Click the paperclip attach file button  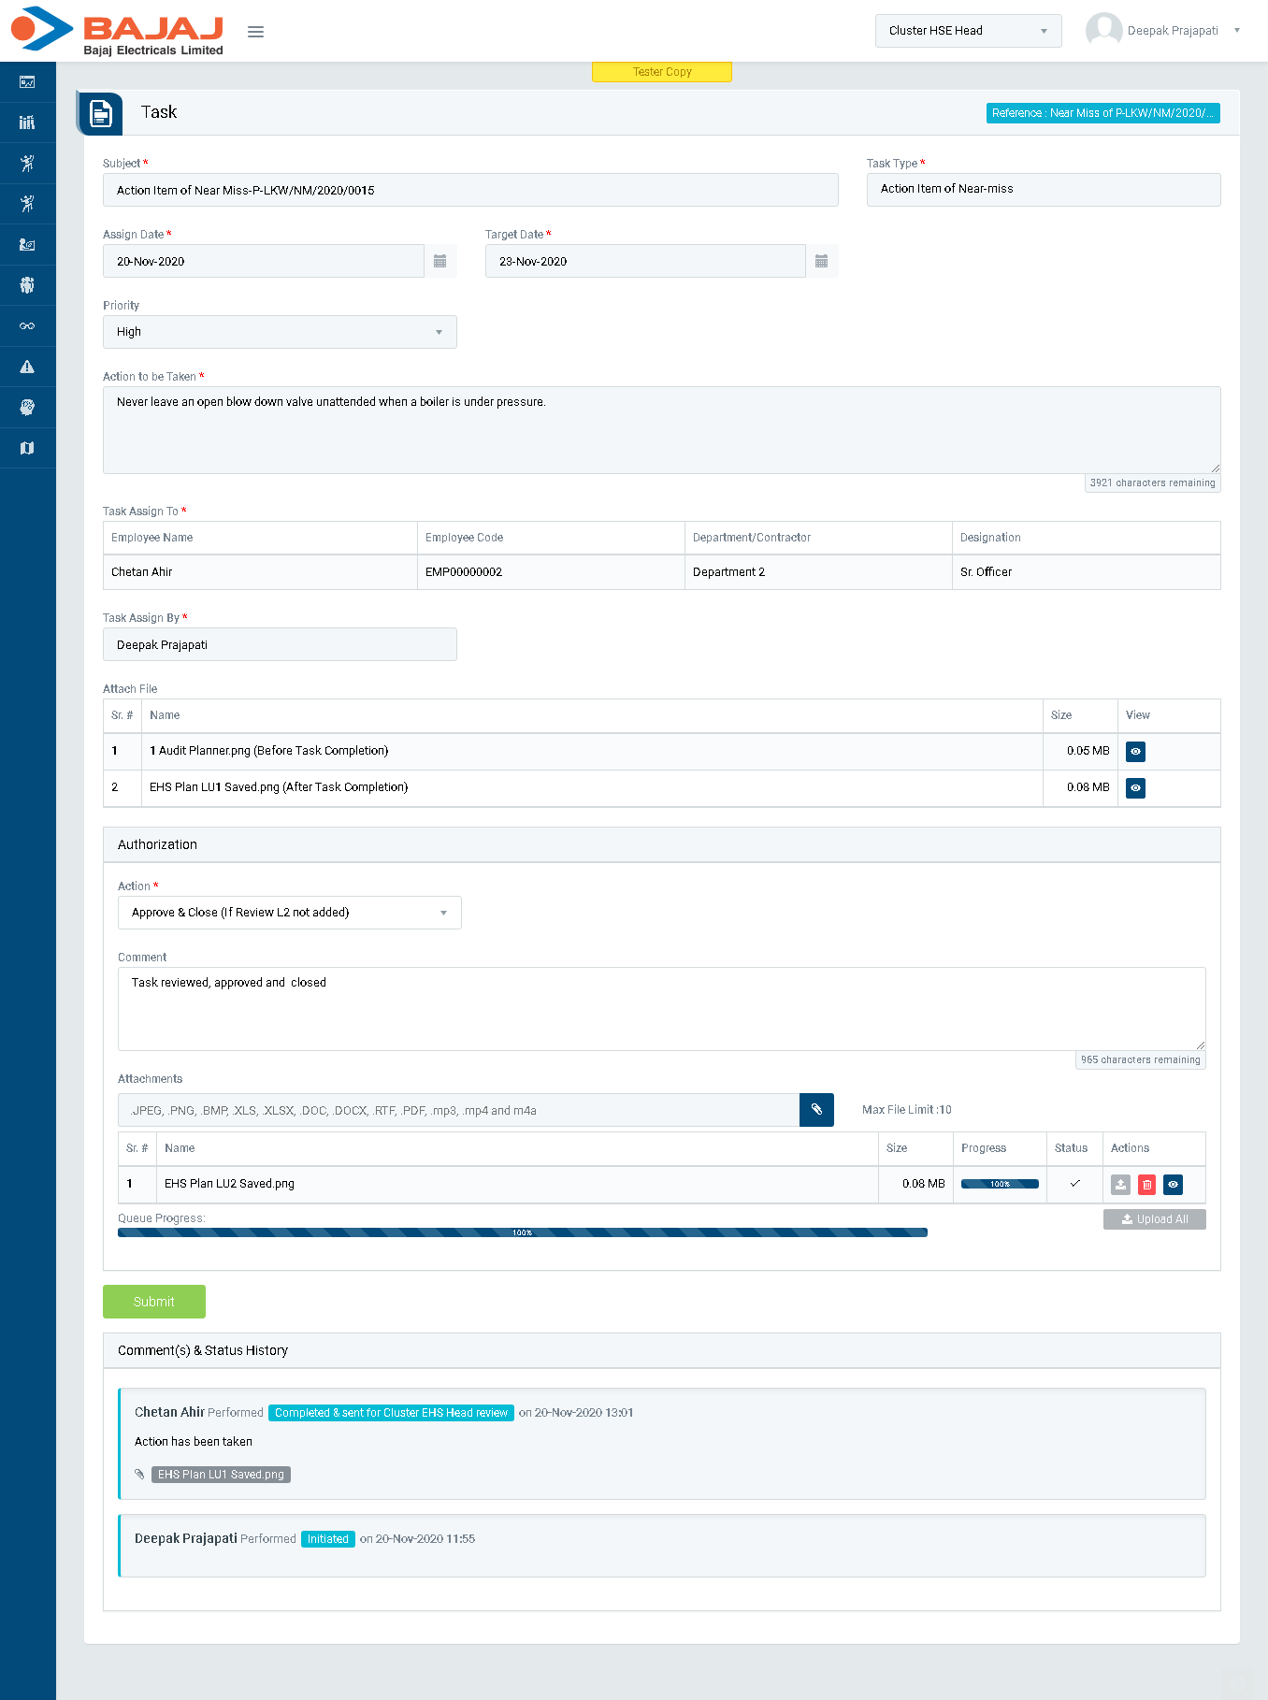pyautogui.click(x=816, y=1110)
